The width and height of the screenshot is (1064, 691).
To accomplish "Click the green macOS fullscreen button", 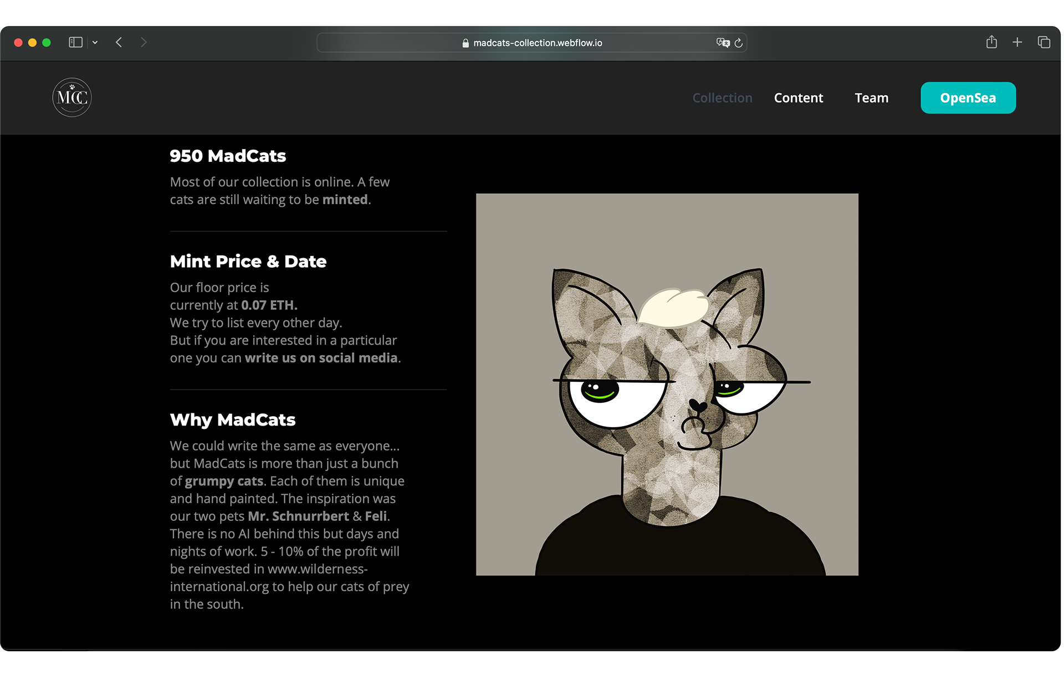I will coord(47,43).
